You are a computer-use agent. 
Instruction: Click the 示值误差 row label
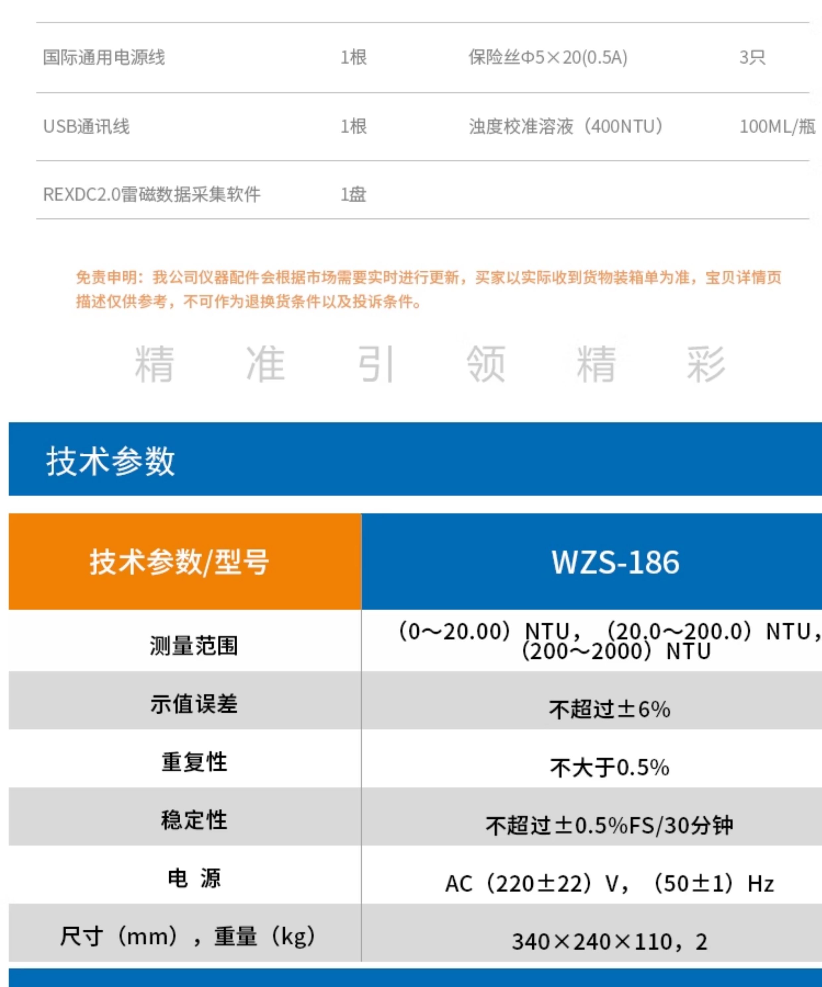coord(194,703)
